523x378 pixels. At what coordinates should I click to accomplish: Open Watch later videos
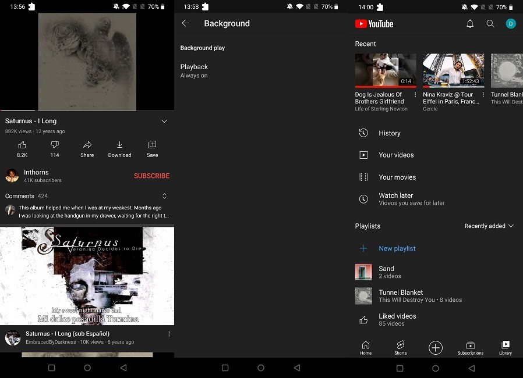[x=408, y=198]
